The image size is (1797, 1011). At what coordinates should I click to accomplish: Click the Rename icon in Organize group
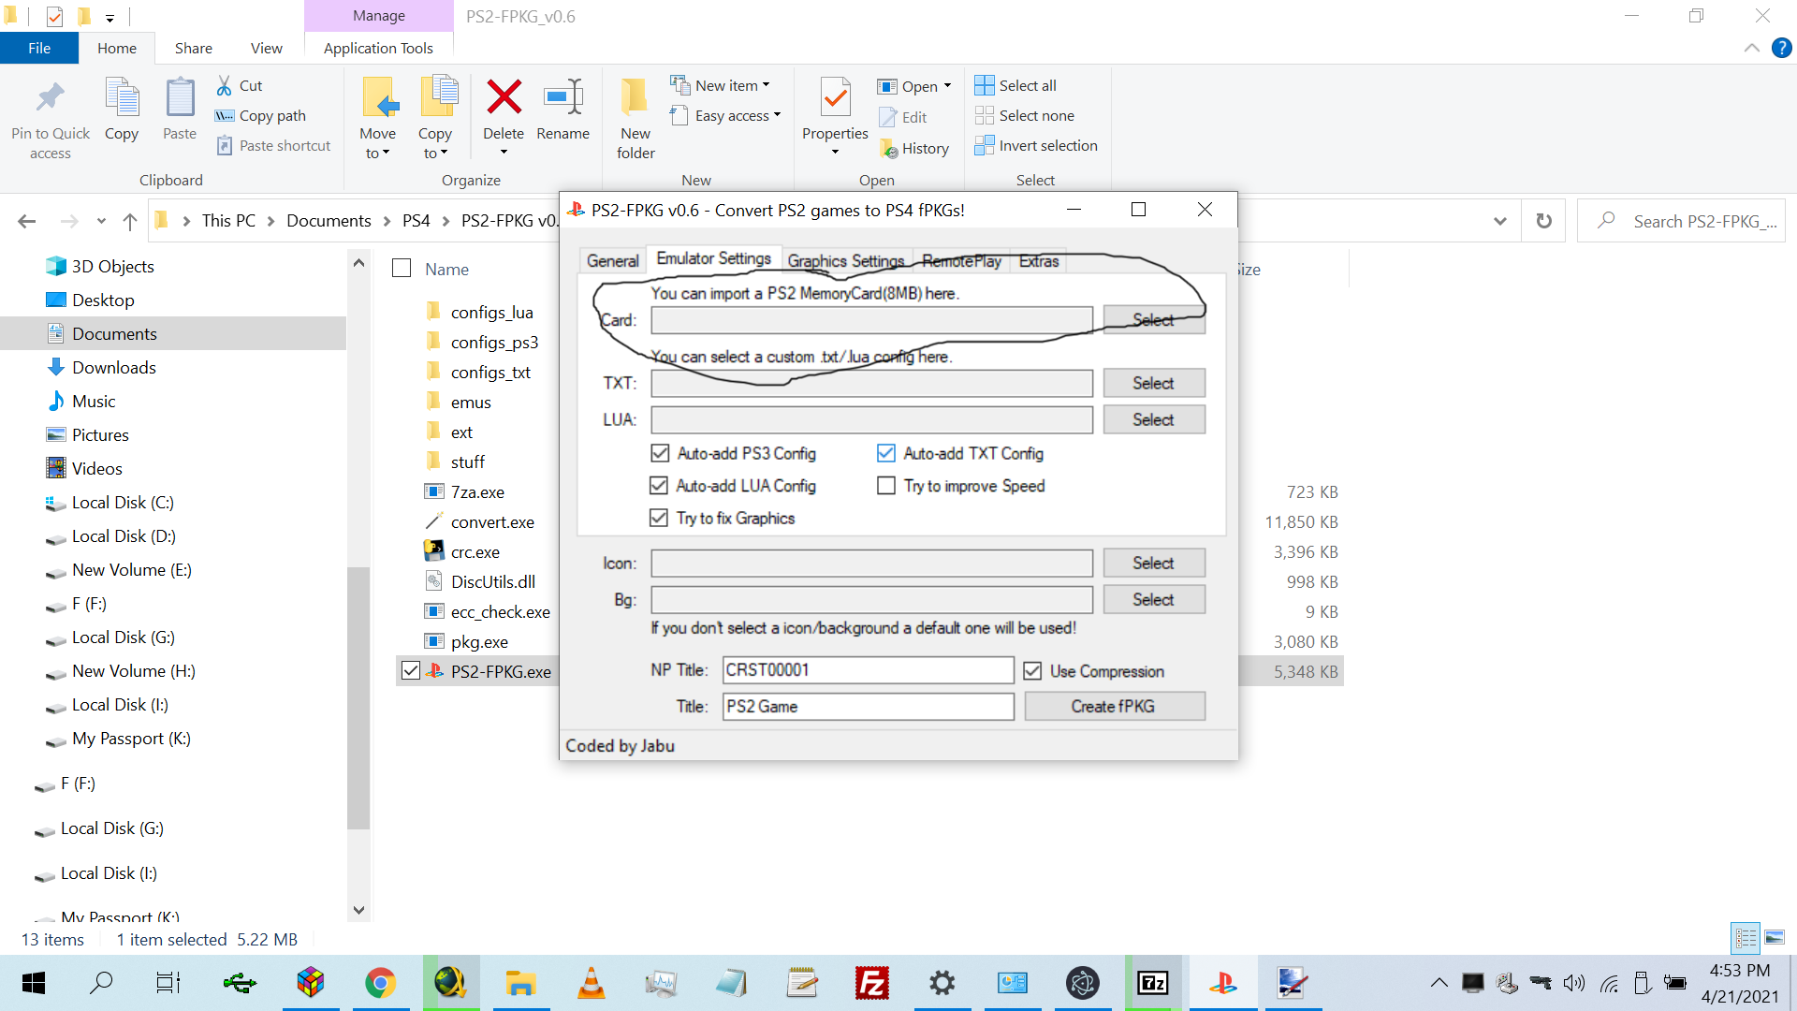pos(563,96)
